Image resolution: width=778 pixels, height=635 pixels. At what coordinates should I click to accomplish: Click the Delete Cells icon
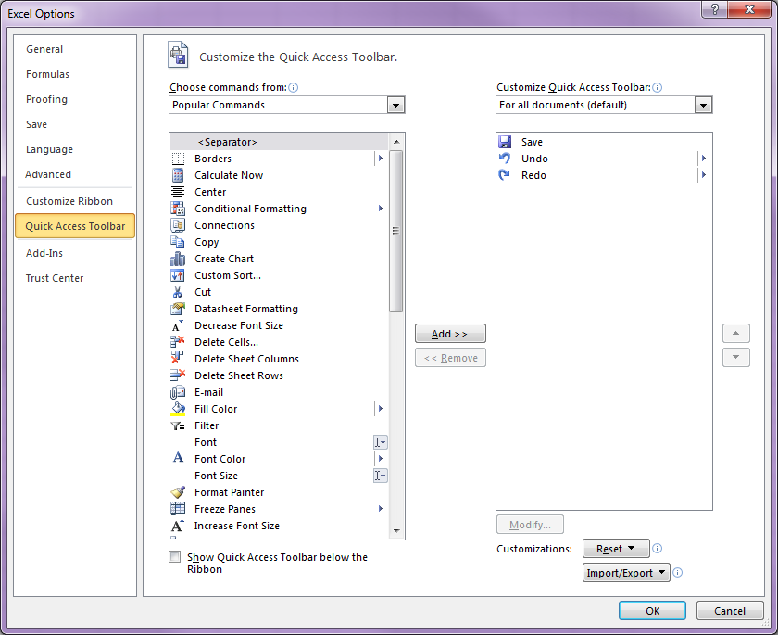178,342
